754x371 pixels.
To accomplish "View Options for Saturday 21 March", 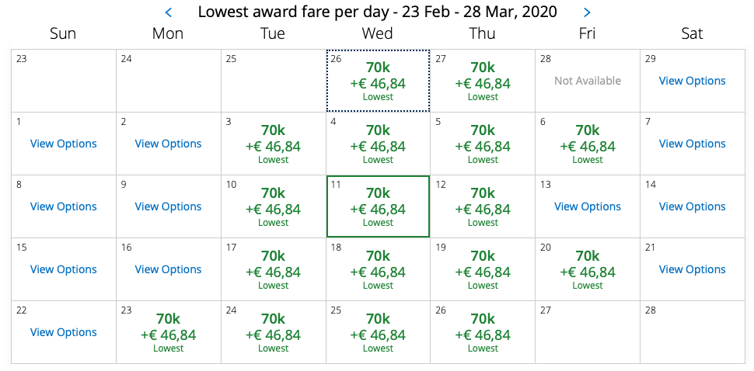I will pos(692,269).
